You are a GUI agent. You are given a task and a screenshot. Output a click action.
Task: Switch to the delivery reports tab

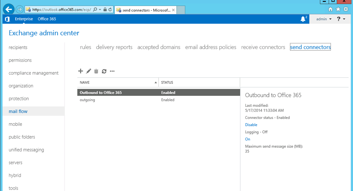click(114, 47)
